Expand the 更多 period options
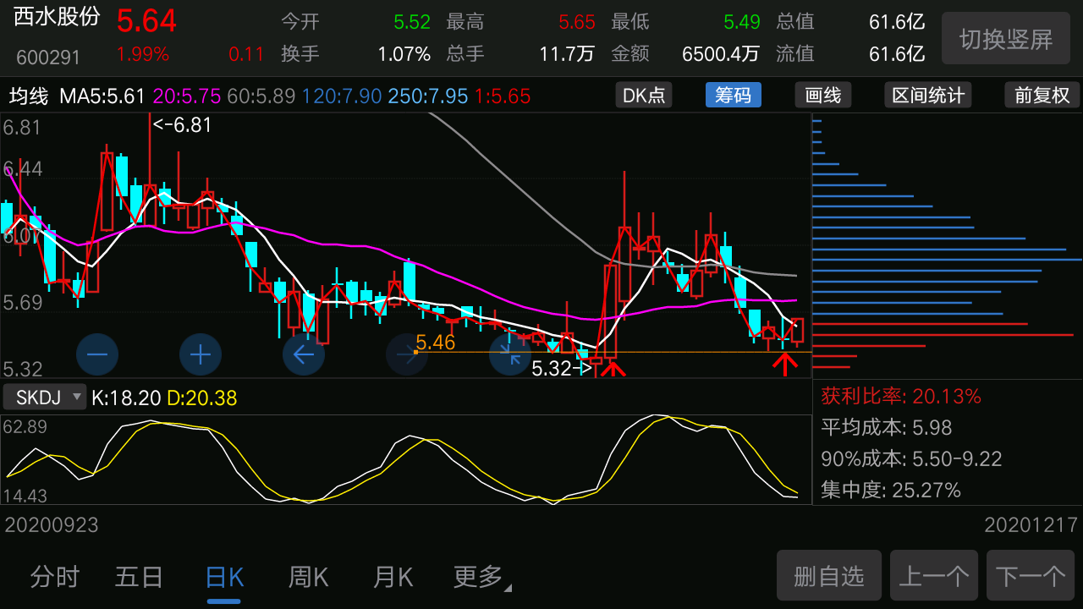1083x609 pixels. pyautogui.click(x=482, y=578)
